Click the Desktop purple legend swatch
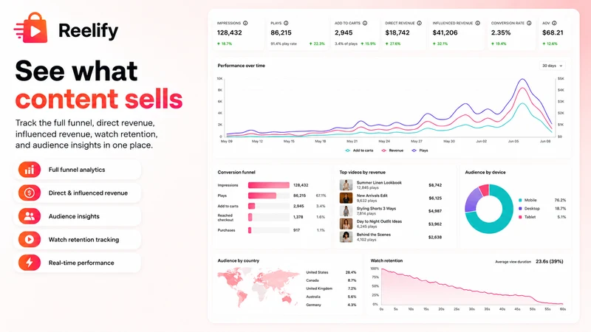 (x=521, y=209)
